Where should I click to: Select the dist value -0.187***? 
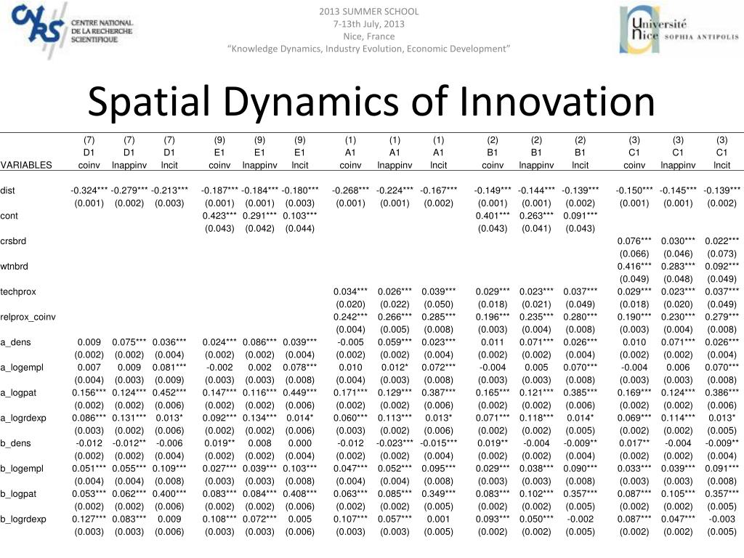pyautogui.click(x=219, y=190)
